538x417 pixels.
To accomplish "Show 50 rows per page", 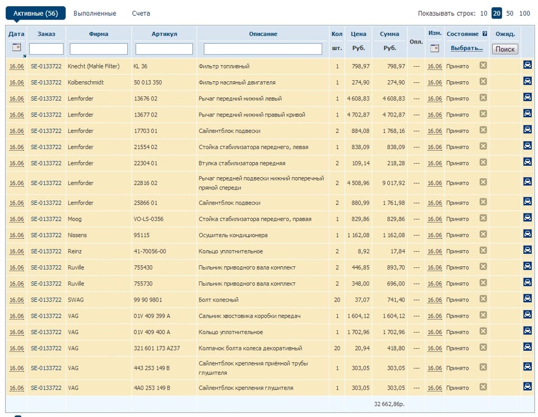I will 510,13.
